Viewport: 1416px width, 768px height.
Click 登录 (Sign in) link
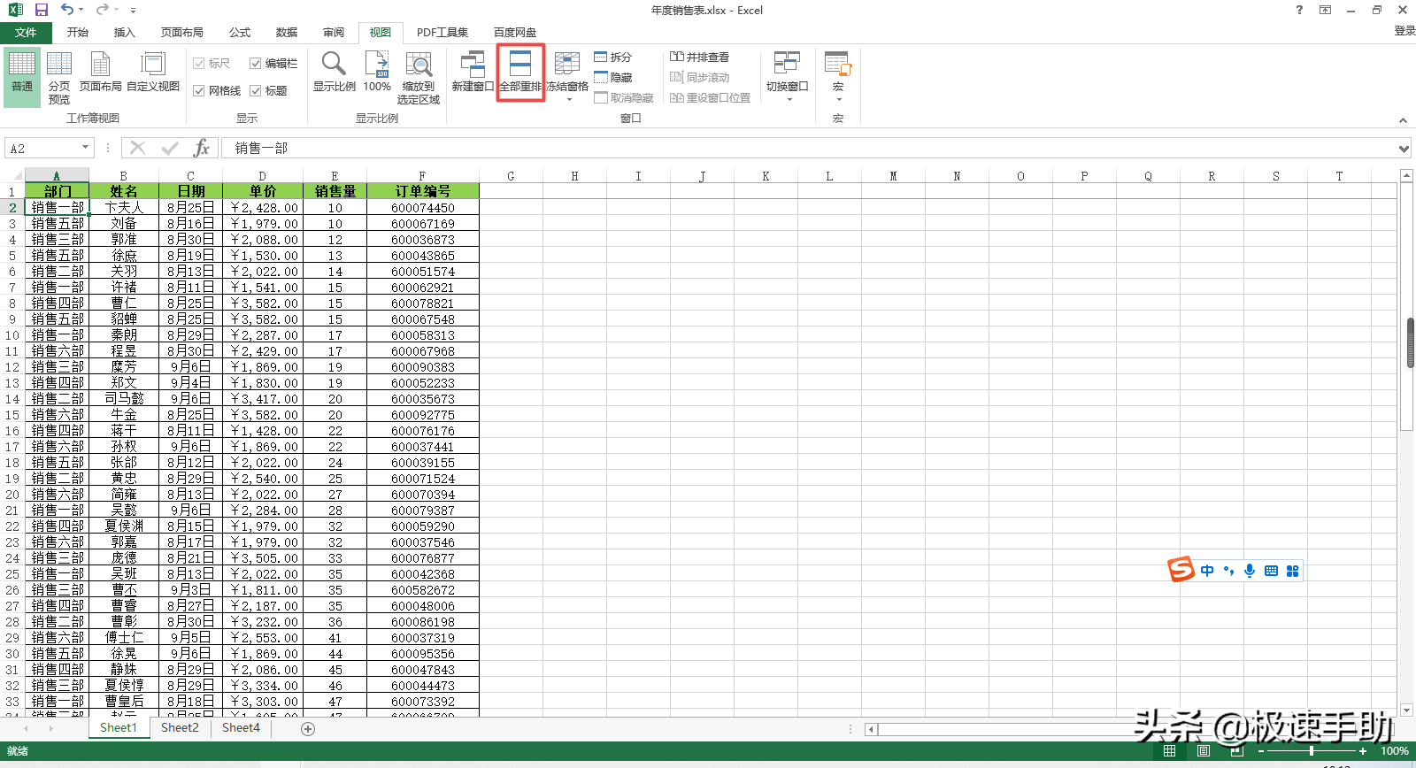[1404, 31]
